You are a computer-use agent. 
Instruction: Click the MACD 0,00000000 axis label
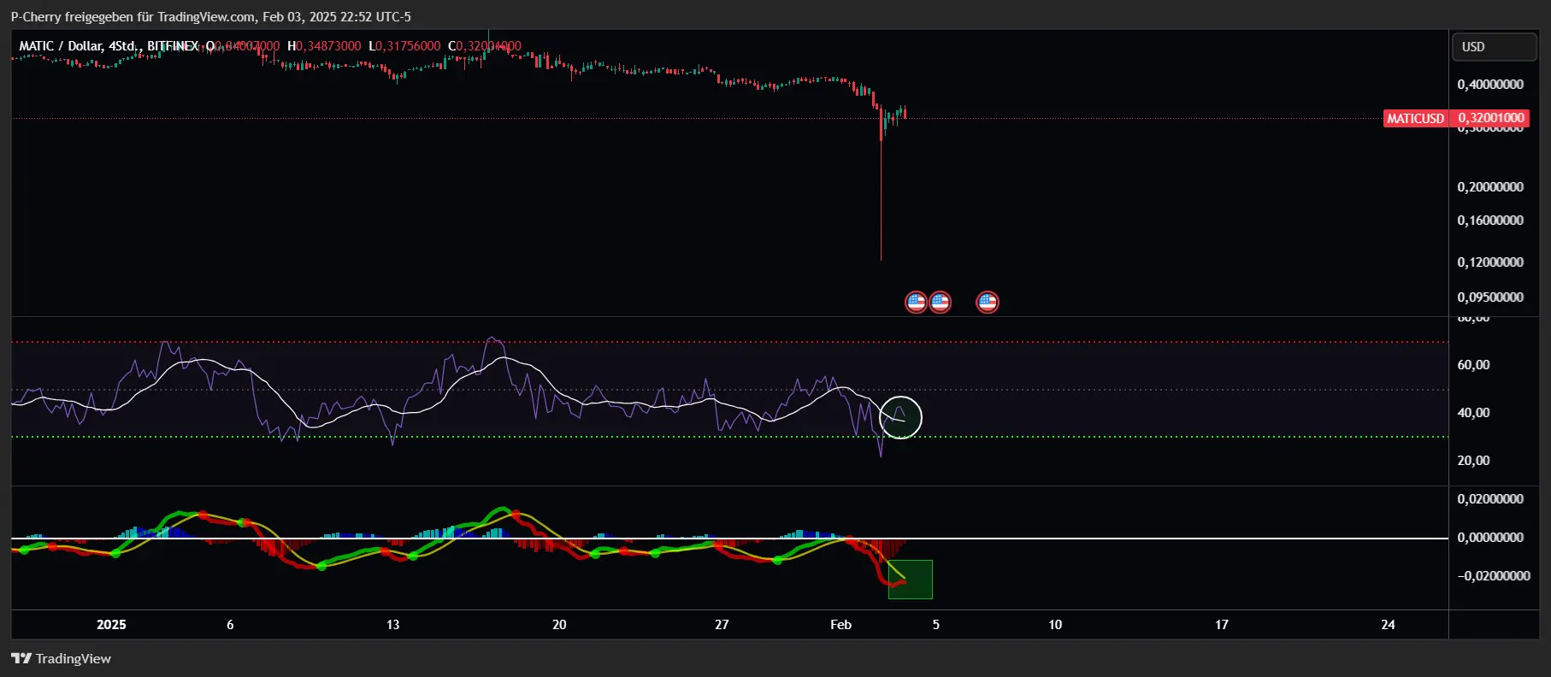pos(1490,538)
